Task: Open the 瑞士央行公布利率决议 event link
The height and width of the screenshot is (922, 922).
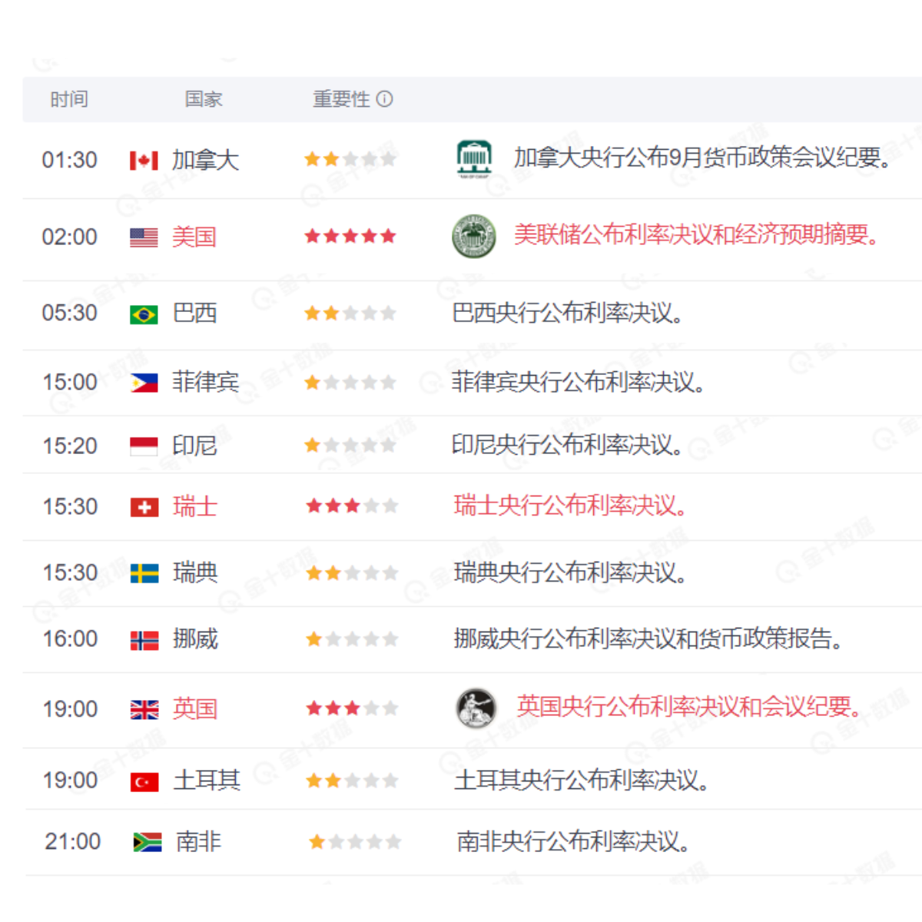Action: click(570, 506)
